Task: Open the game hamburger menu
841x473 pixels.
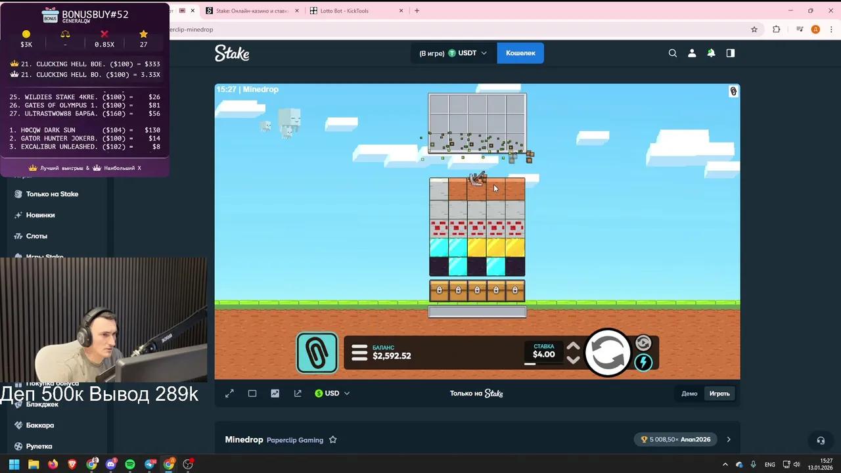Action: pos(359,353)
